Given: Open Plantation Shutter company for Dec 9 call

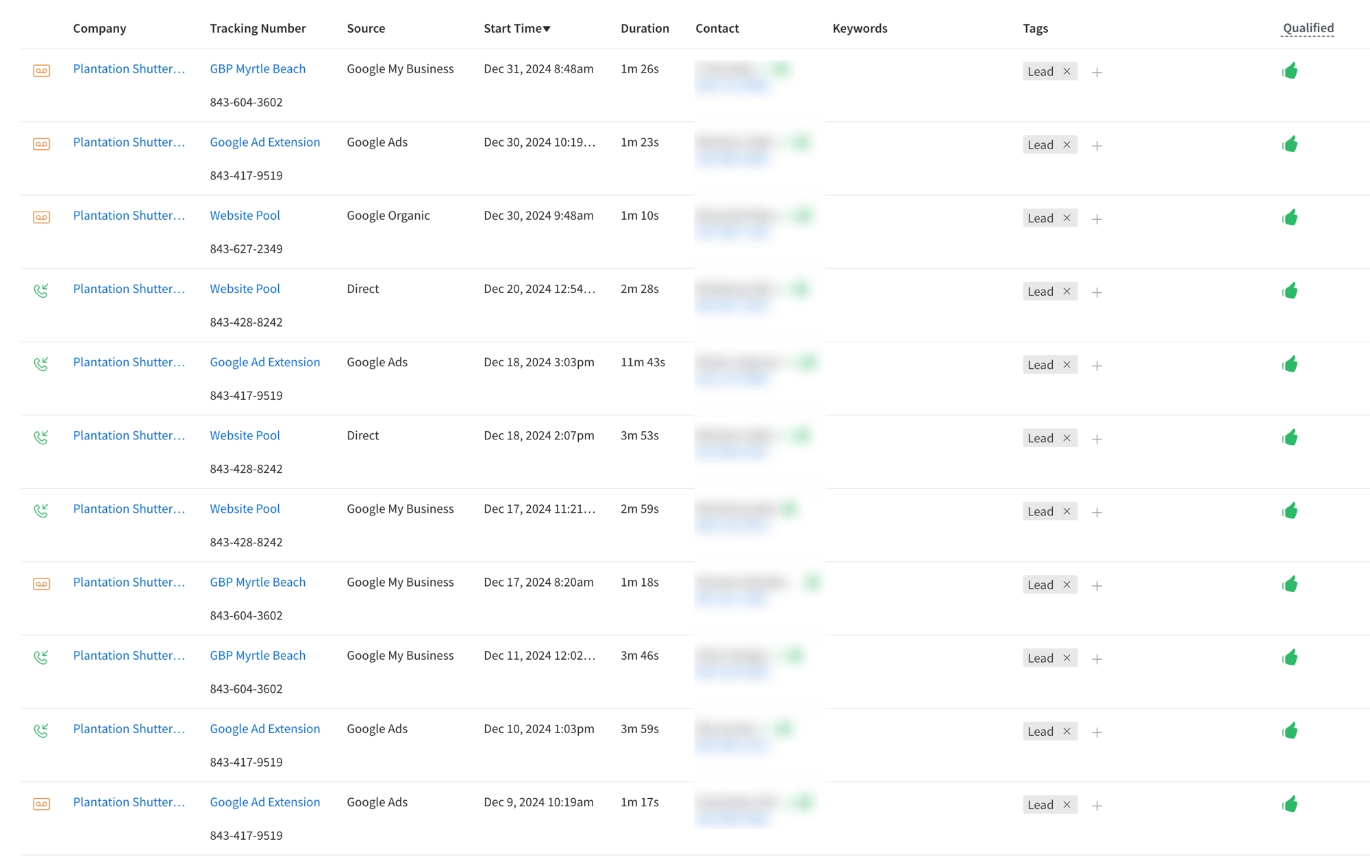Looking at the screenshot, I should [x=129, y=802].
